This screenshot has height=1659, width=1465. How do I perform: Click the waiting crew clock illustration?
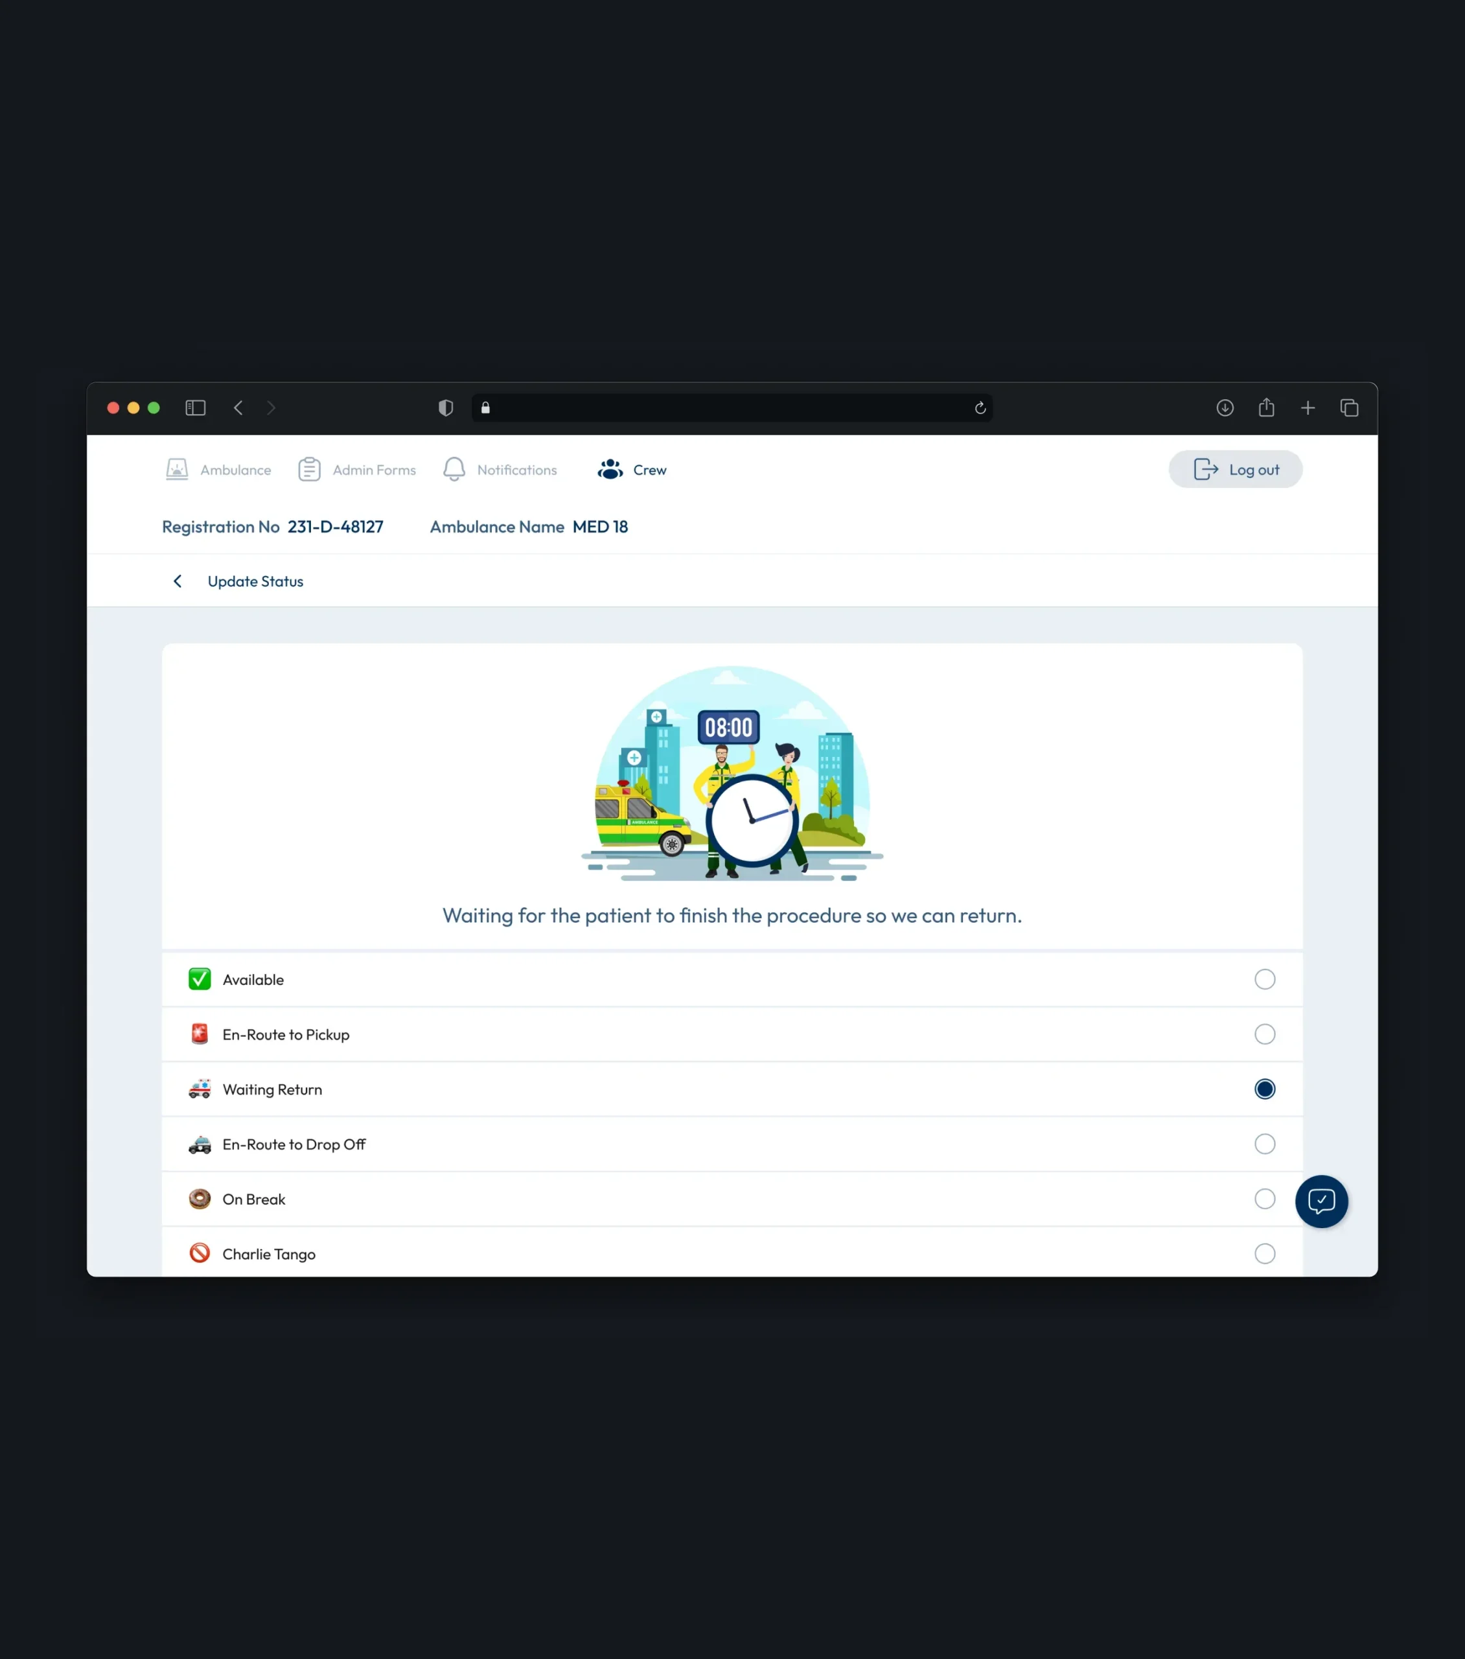pos(732,774)
